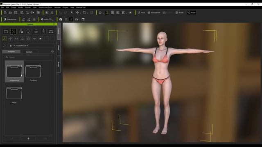Select the Stage category icon in Content
The image size is (262, 147).
click(36, 31)
